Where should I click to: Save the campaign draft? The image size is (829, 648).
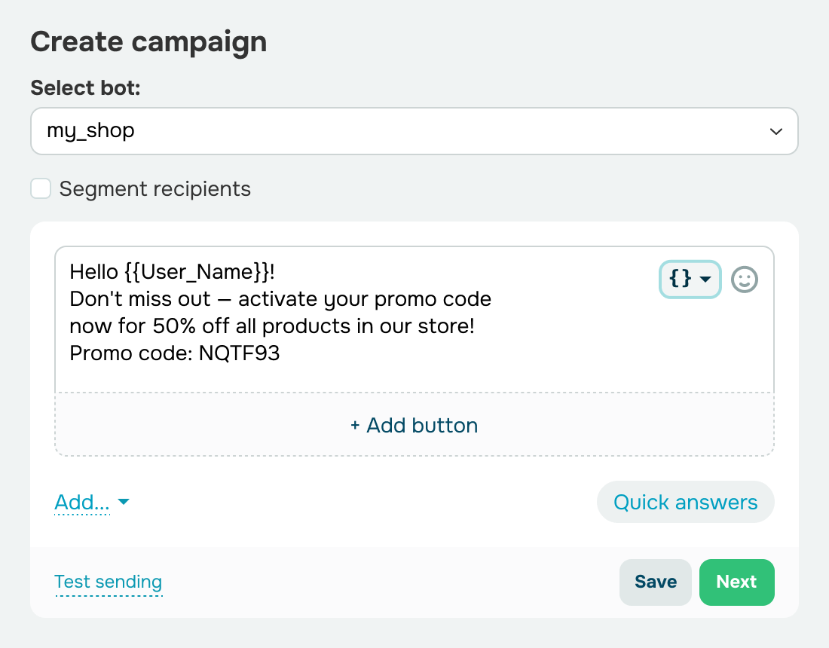pos(655,582)
